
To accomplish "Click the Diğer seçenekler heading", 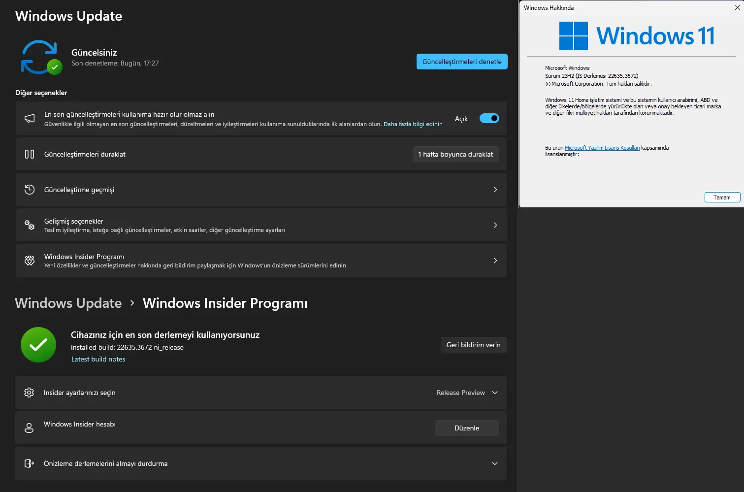I will point(41,93).
